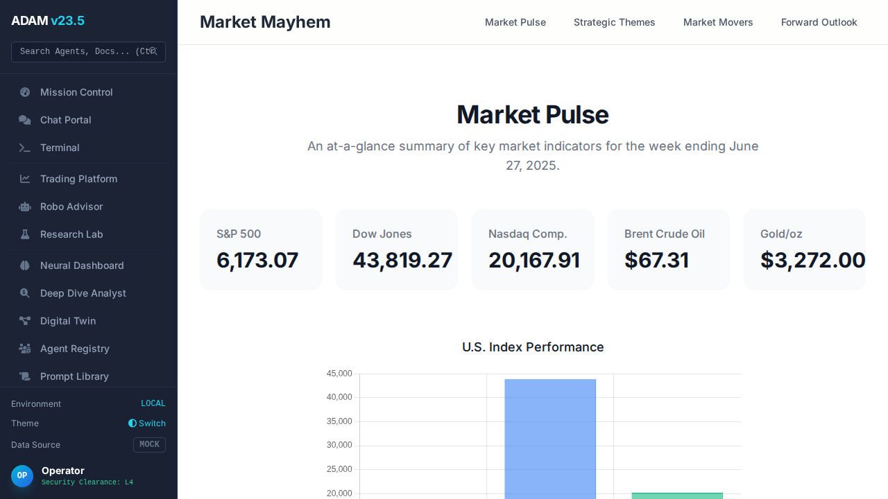Click the Trading Platform chart icon
This screenshot has height=499, width=888.
25,179
